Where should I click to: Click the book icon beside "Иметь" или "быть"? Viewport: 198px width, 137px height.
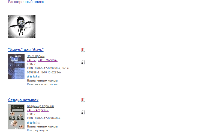coord(83,50)
